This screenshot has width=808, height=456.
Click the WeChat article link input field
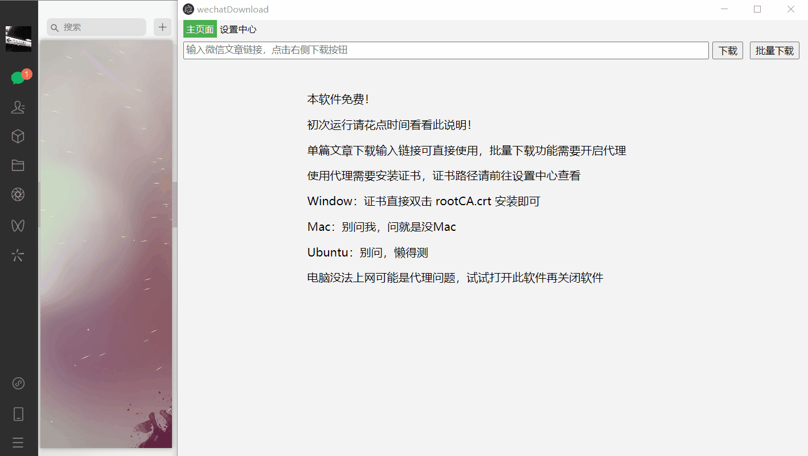tap(446, 50)
